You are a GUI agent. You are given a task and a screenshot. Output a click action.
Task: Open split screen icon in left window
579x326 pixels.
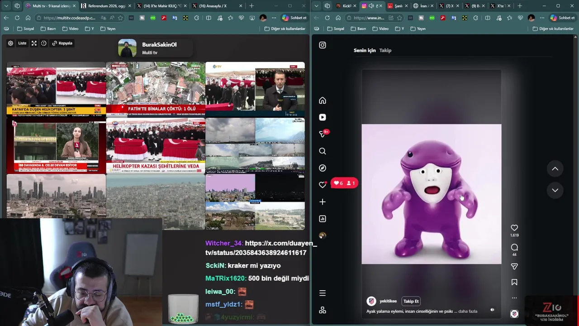click(x=209, y=18)
